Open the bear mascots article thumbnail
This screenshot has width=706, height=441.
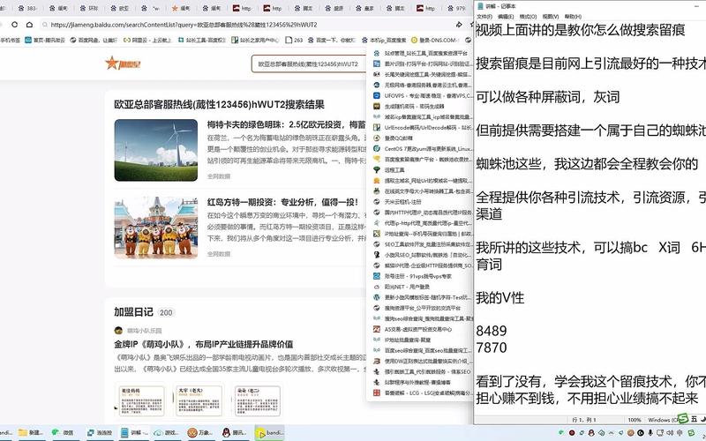coord(156,228)
